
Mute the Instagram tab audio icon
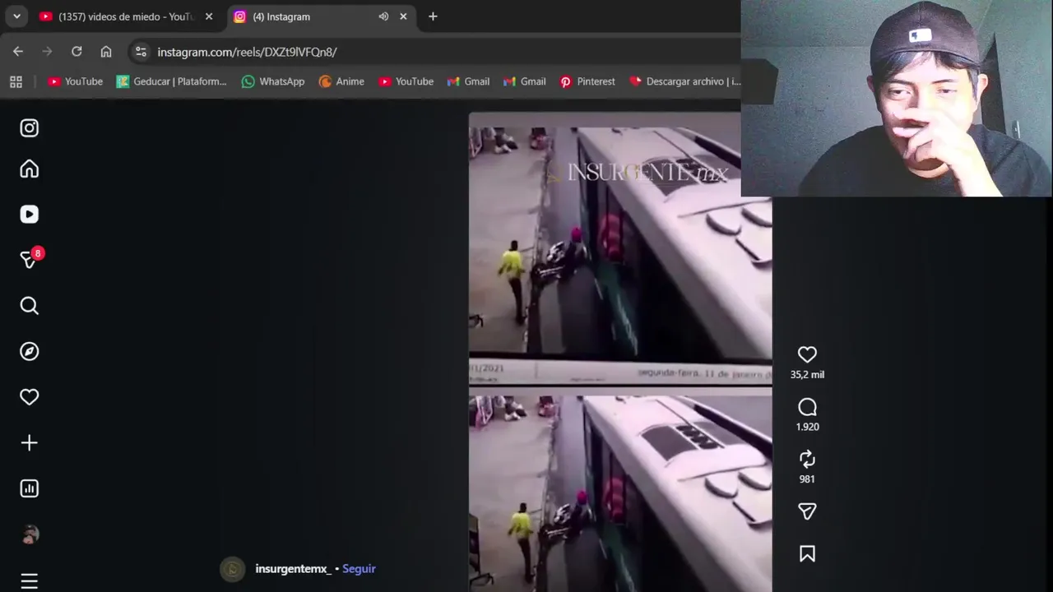[383, 16]
